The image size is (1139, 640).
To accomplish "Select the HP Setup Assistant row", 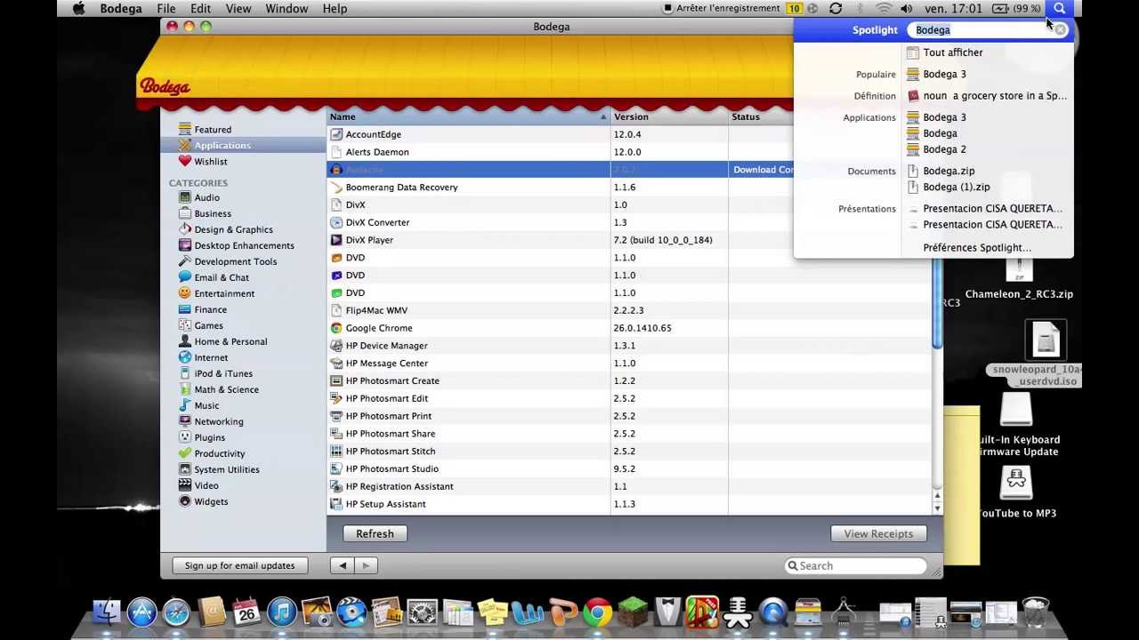I will (629, 504).
